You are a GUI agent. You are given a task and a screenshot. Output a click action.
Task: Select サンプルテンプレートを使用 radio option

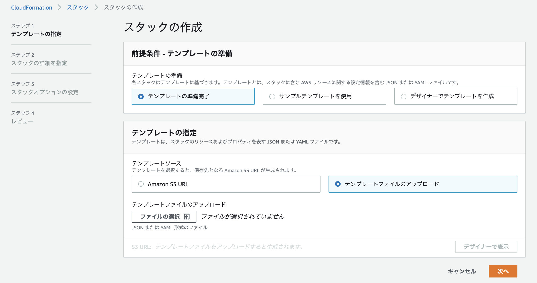coord(324,96)
